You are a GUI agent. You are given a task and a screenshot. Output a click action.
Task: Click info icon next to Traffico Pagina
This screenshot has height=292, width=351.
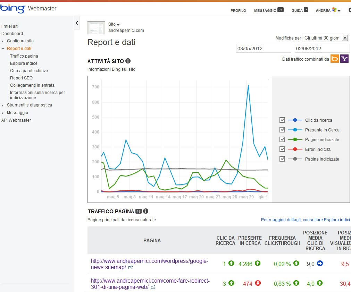[x=146, y=211]
